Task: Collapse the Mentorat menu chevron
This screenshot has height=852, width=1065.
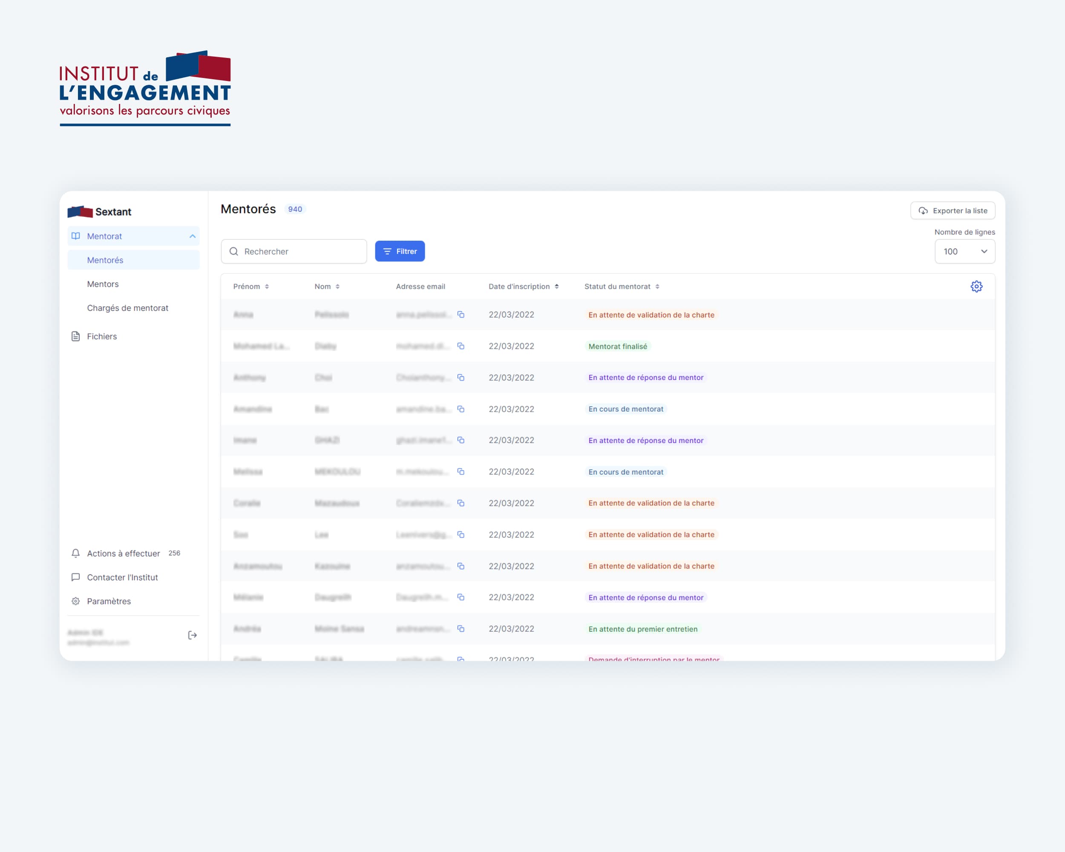Action: (192, 236)
